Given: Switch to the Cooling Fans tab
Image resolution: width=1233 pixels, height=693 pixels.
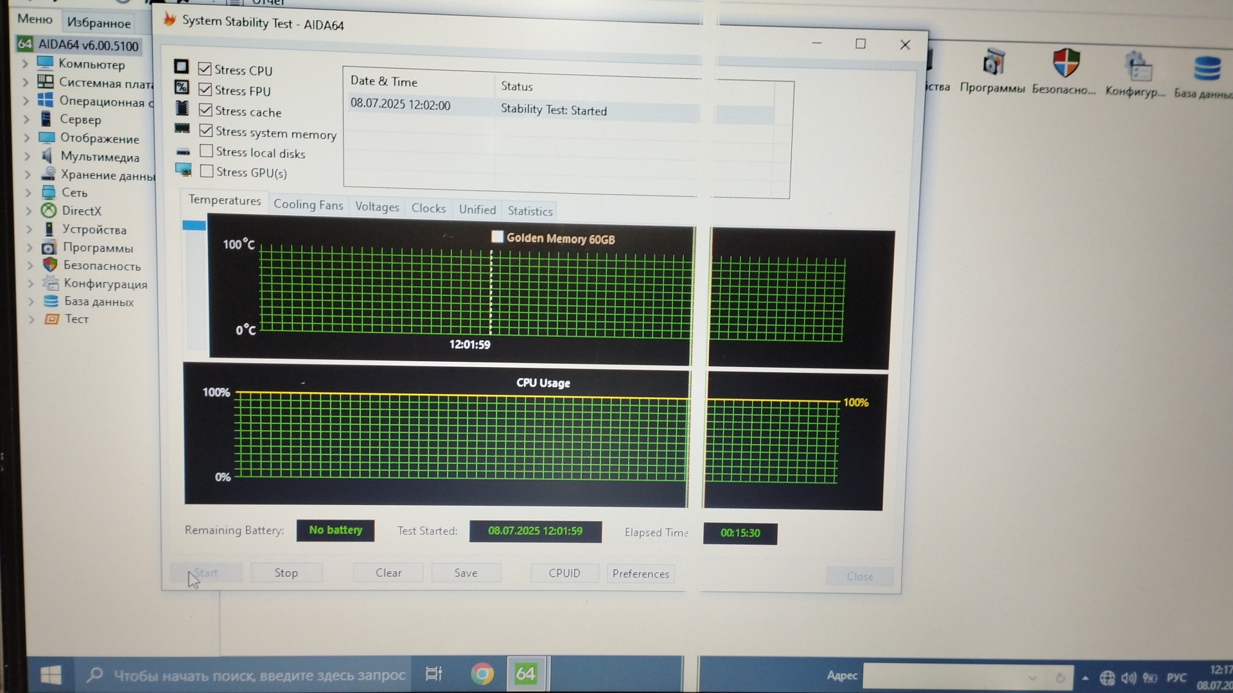Looking at the screenshot, I should [308, 205].
